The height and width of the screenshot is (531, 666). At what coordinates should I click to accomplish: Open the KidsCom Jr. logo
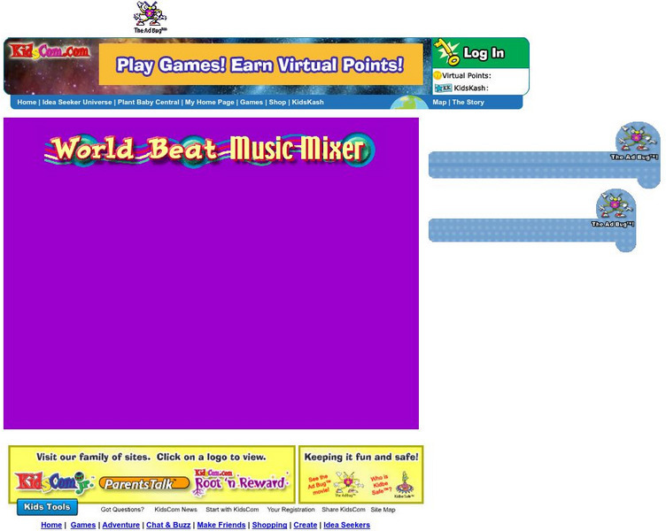[53, 483]
